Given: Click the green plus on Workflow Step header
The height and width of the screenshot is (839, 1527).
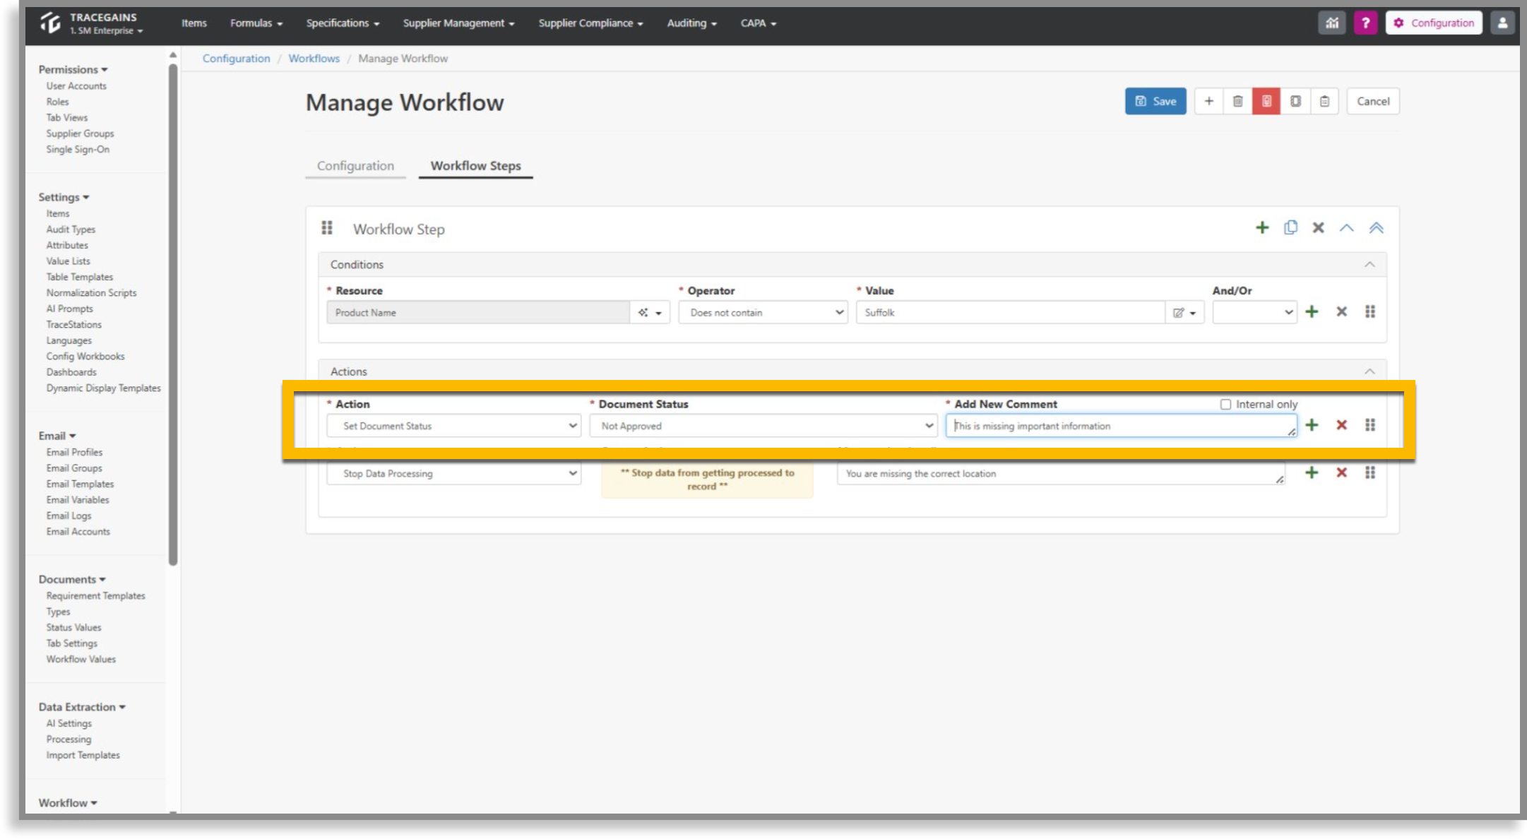Looking at the screenshot, I should pyautogui.click(x=1262, y=227).
